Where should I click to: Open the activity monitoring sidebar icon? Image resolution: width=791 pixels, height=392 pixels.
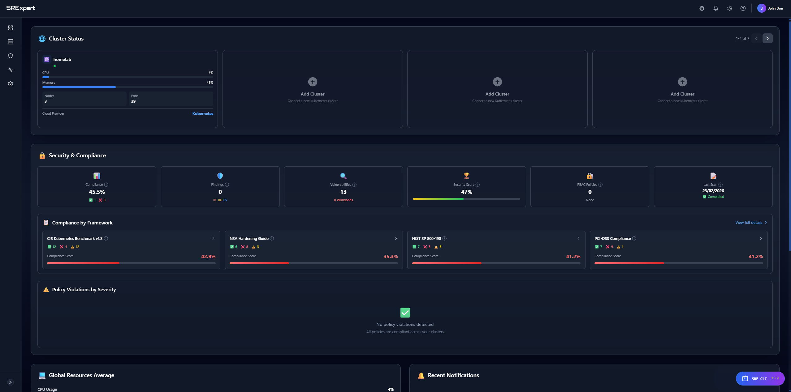(11, 70)
